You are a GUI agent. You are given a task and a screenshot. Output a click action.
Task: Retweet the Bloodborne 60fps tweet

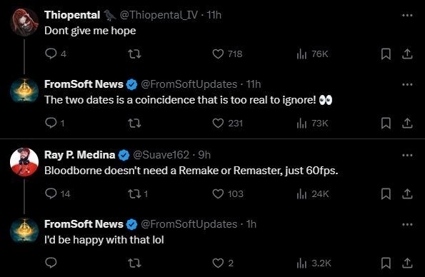[138, 193]
